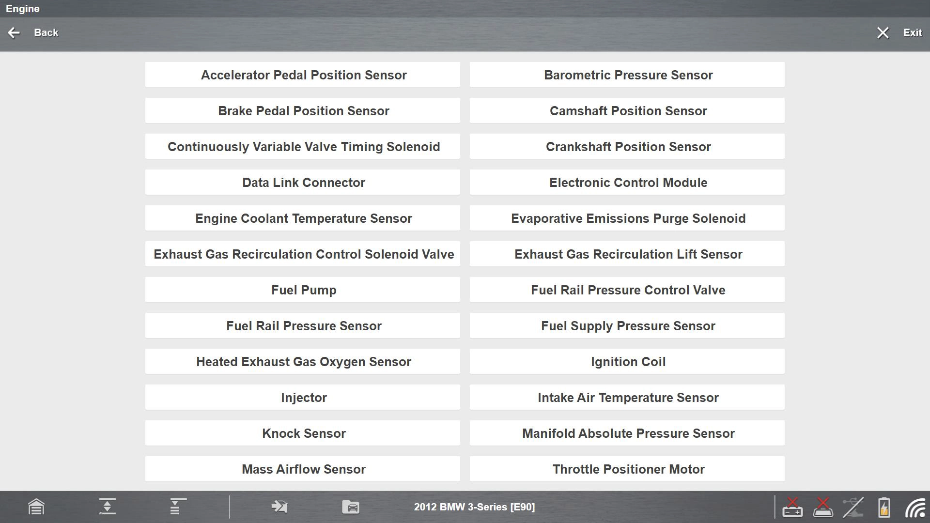Open Knock Sensor information

click(303, 433)
